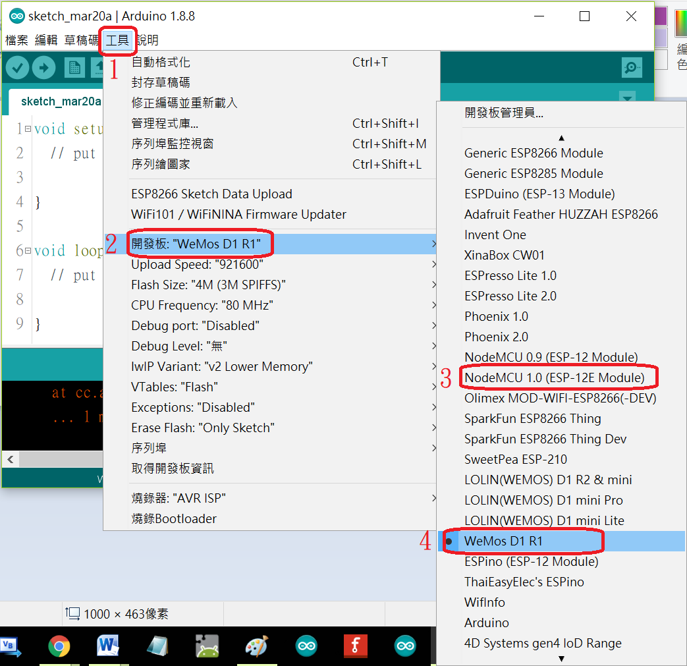687x666 pixels.
Task: Select the checked WeMos D1 R1 board
Action: click(561, 541)
